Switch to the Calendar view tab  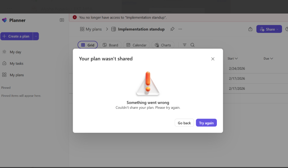[x=136, y=45]
